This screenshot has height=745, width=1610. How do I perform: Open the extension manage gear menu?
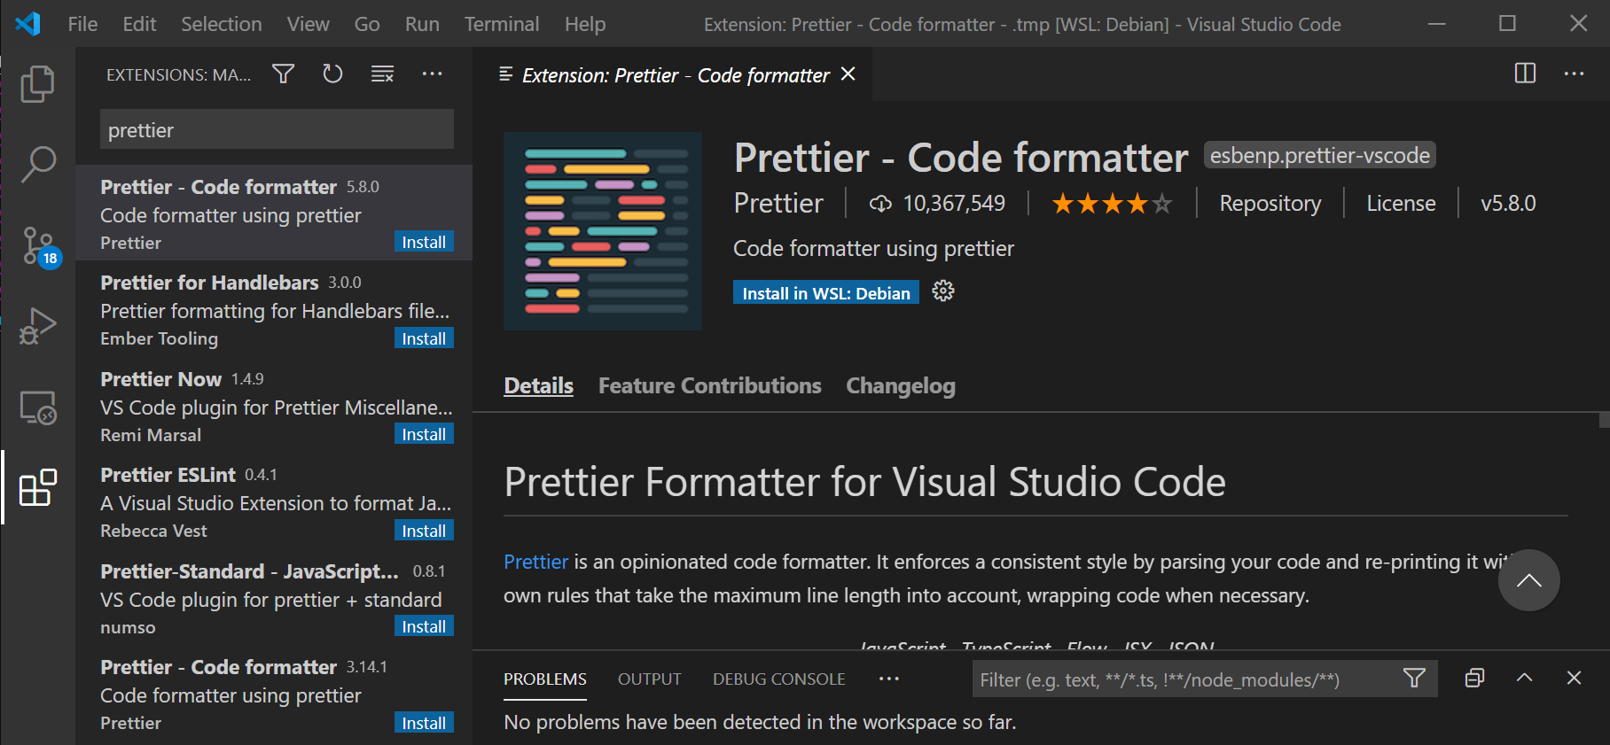943,291
